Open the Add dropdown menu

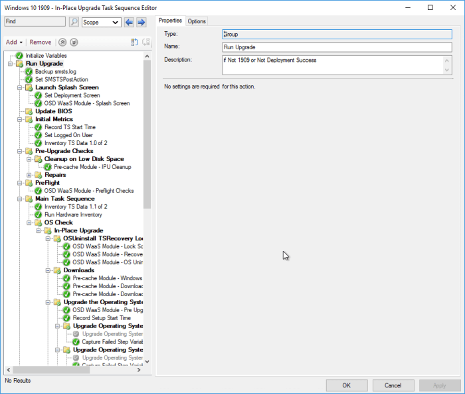14,42
